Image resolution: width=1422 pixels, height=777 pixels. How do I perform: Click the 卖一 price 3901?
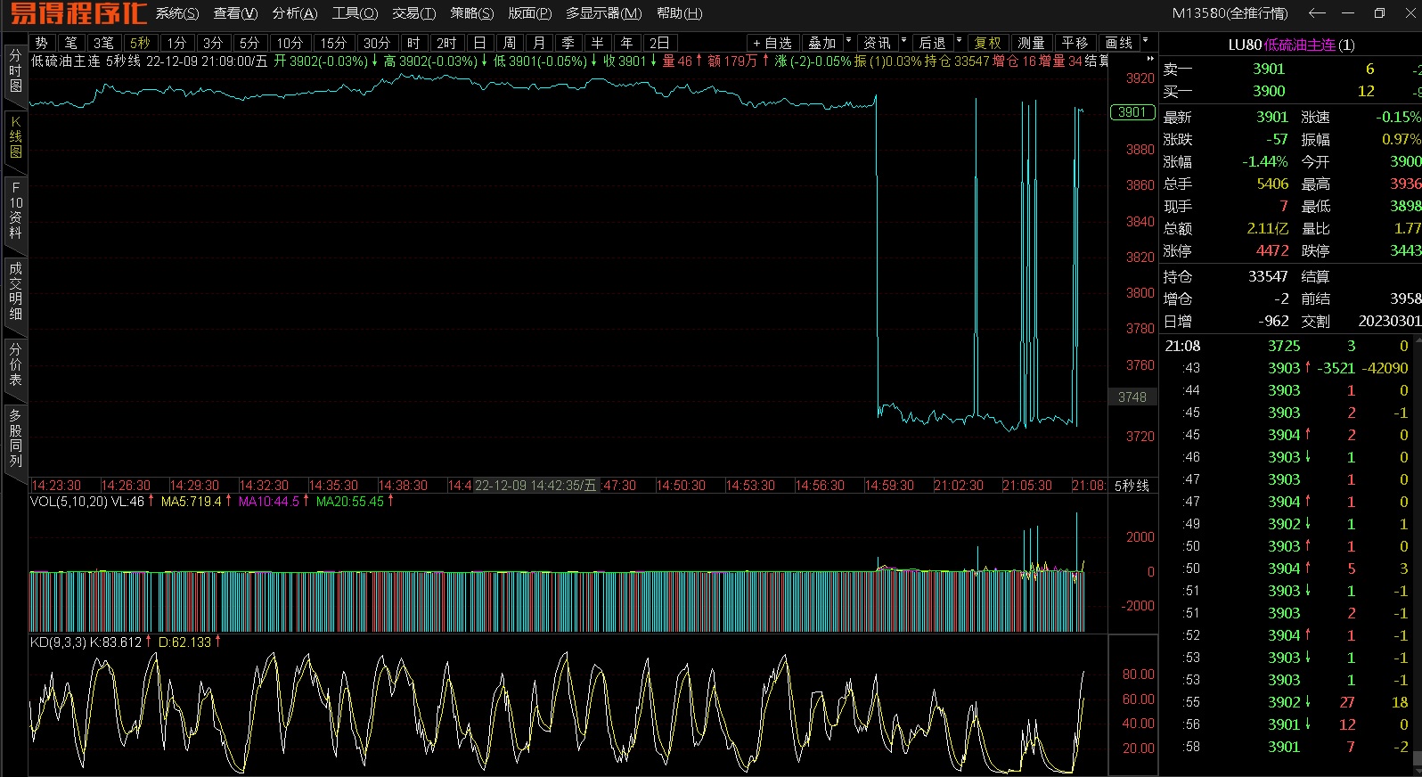1269,69
